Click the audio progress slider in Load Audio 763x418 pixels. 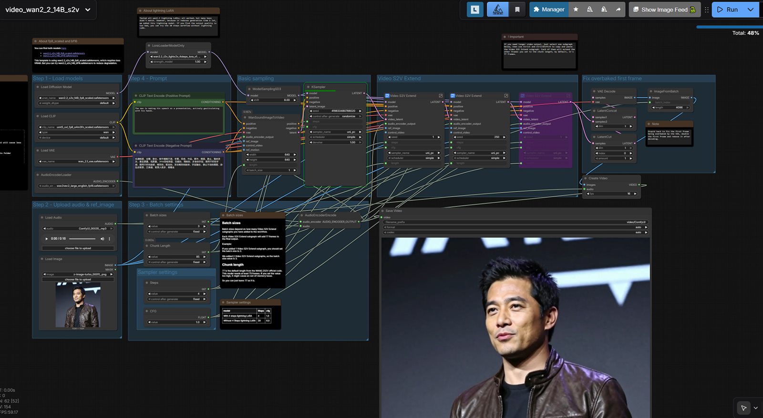pyautogui.click(x=82, y=239)
